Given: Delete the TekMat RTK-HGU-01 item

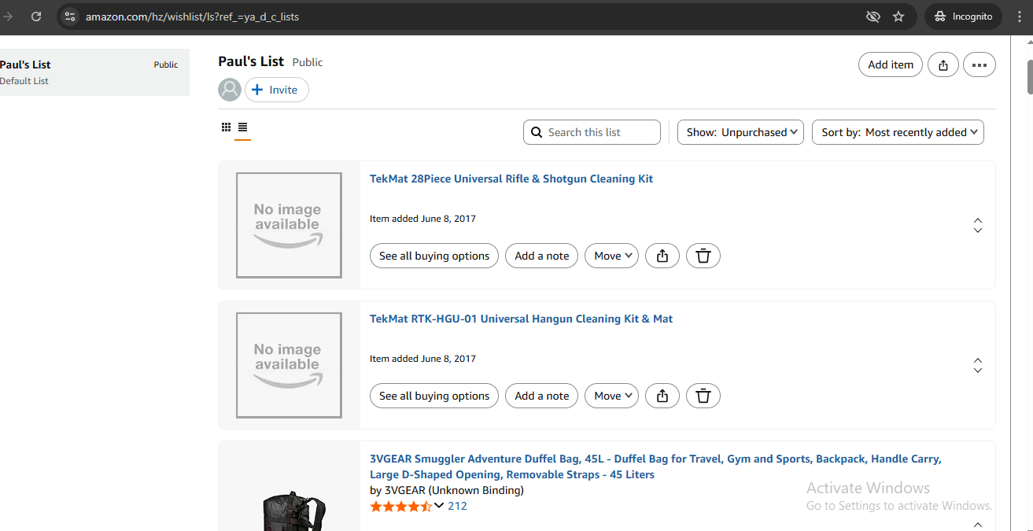Looking at the screenshot, I should (703, 396).
